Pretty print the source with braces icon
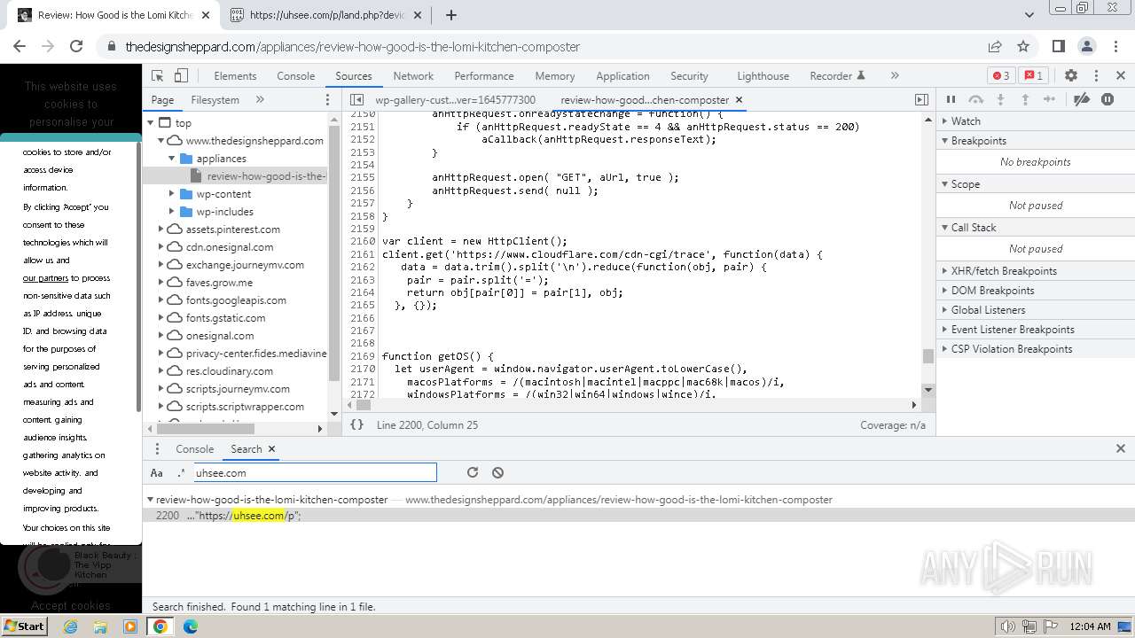 click(x=356, y=425)
